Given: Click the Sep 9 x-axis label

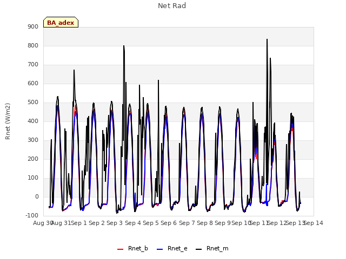Looking at the screenshot, I should click(x=223, y=223).
